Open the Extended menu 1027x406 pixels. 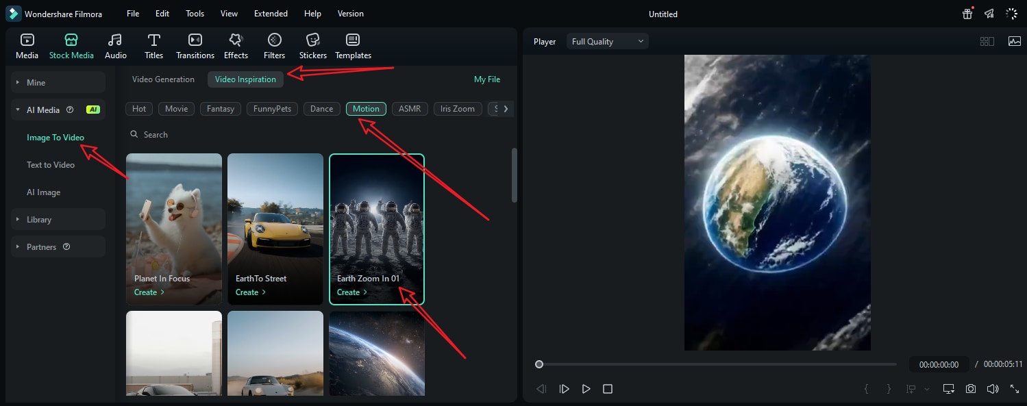point(271,14)
